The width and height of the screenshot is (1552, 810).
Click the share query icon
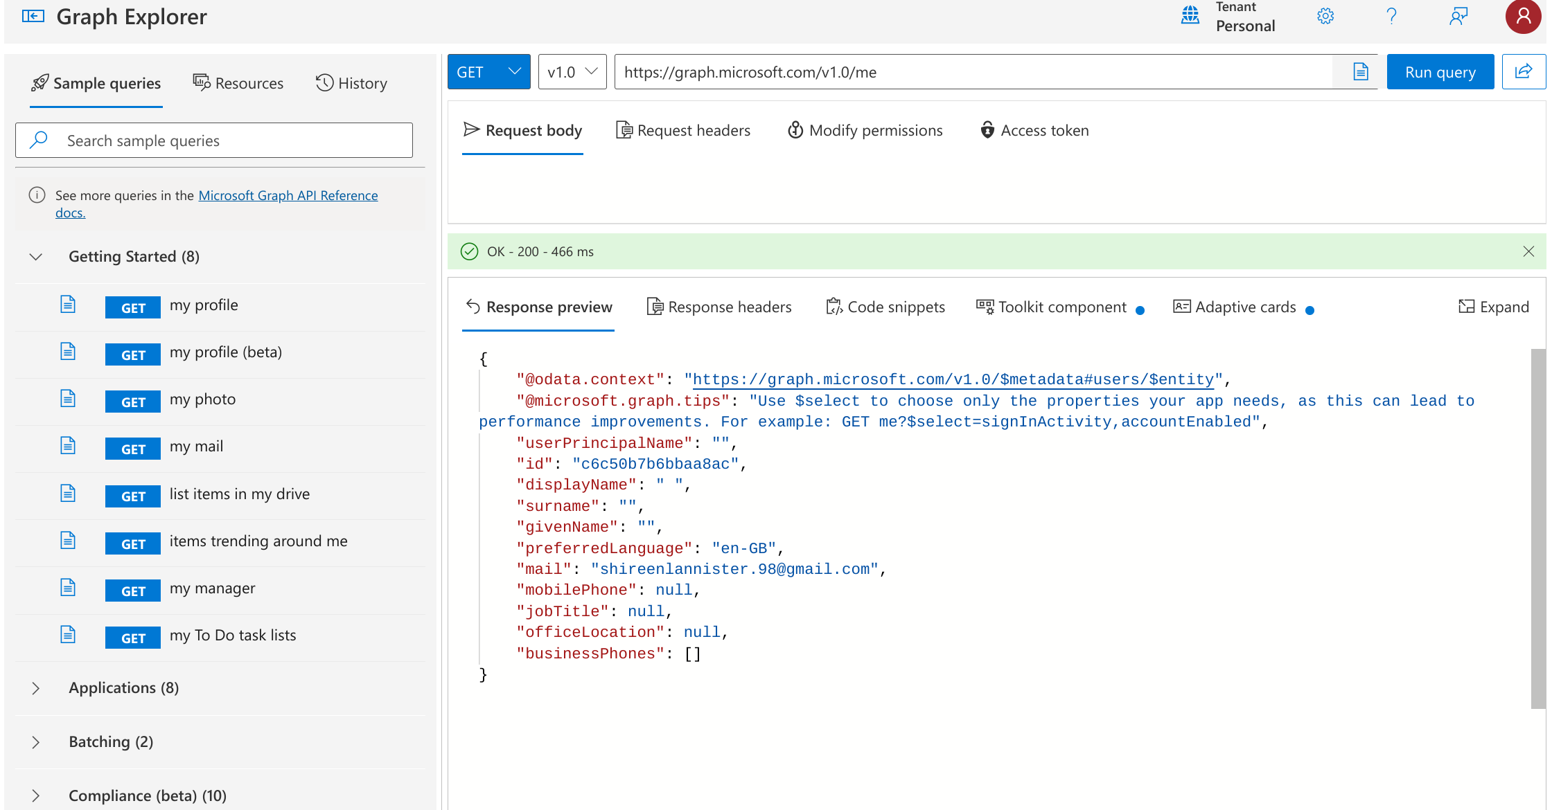(x=1523, y=71)
